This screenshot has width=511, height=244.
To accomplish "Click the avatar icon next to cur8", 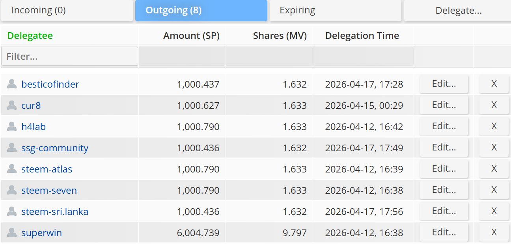I will coord(12,105).
